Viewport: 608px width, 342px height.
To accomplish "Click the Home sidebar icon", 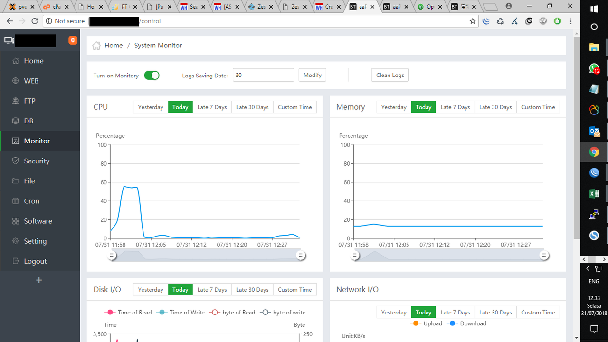I will (x=16, y=61).
